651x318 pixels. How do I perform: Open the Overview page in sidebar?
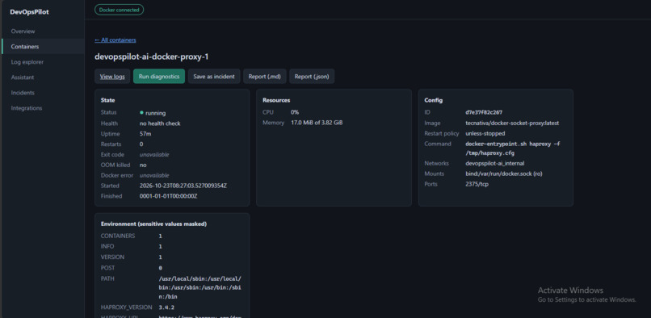coord(23,31)
